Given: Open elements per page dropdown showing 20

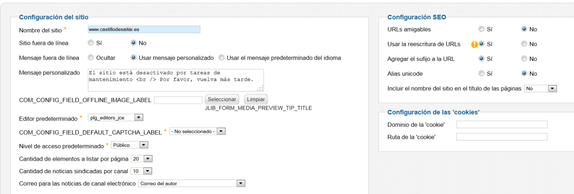Looking at the screenshot, I should (x=141, y=159).
